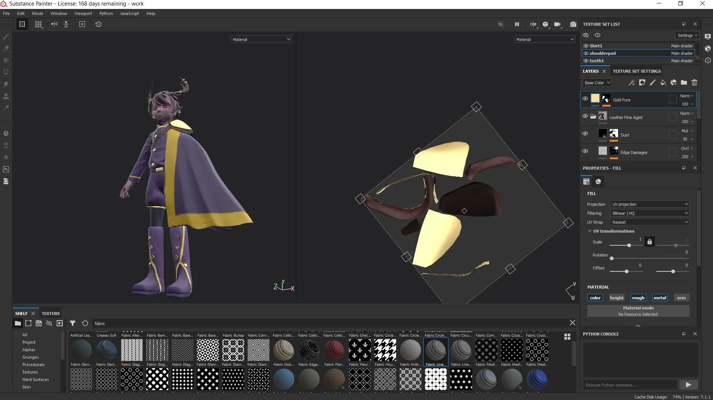Select the Paint brush tool

pyautogui.click(x=6, y=37)
